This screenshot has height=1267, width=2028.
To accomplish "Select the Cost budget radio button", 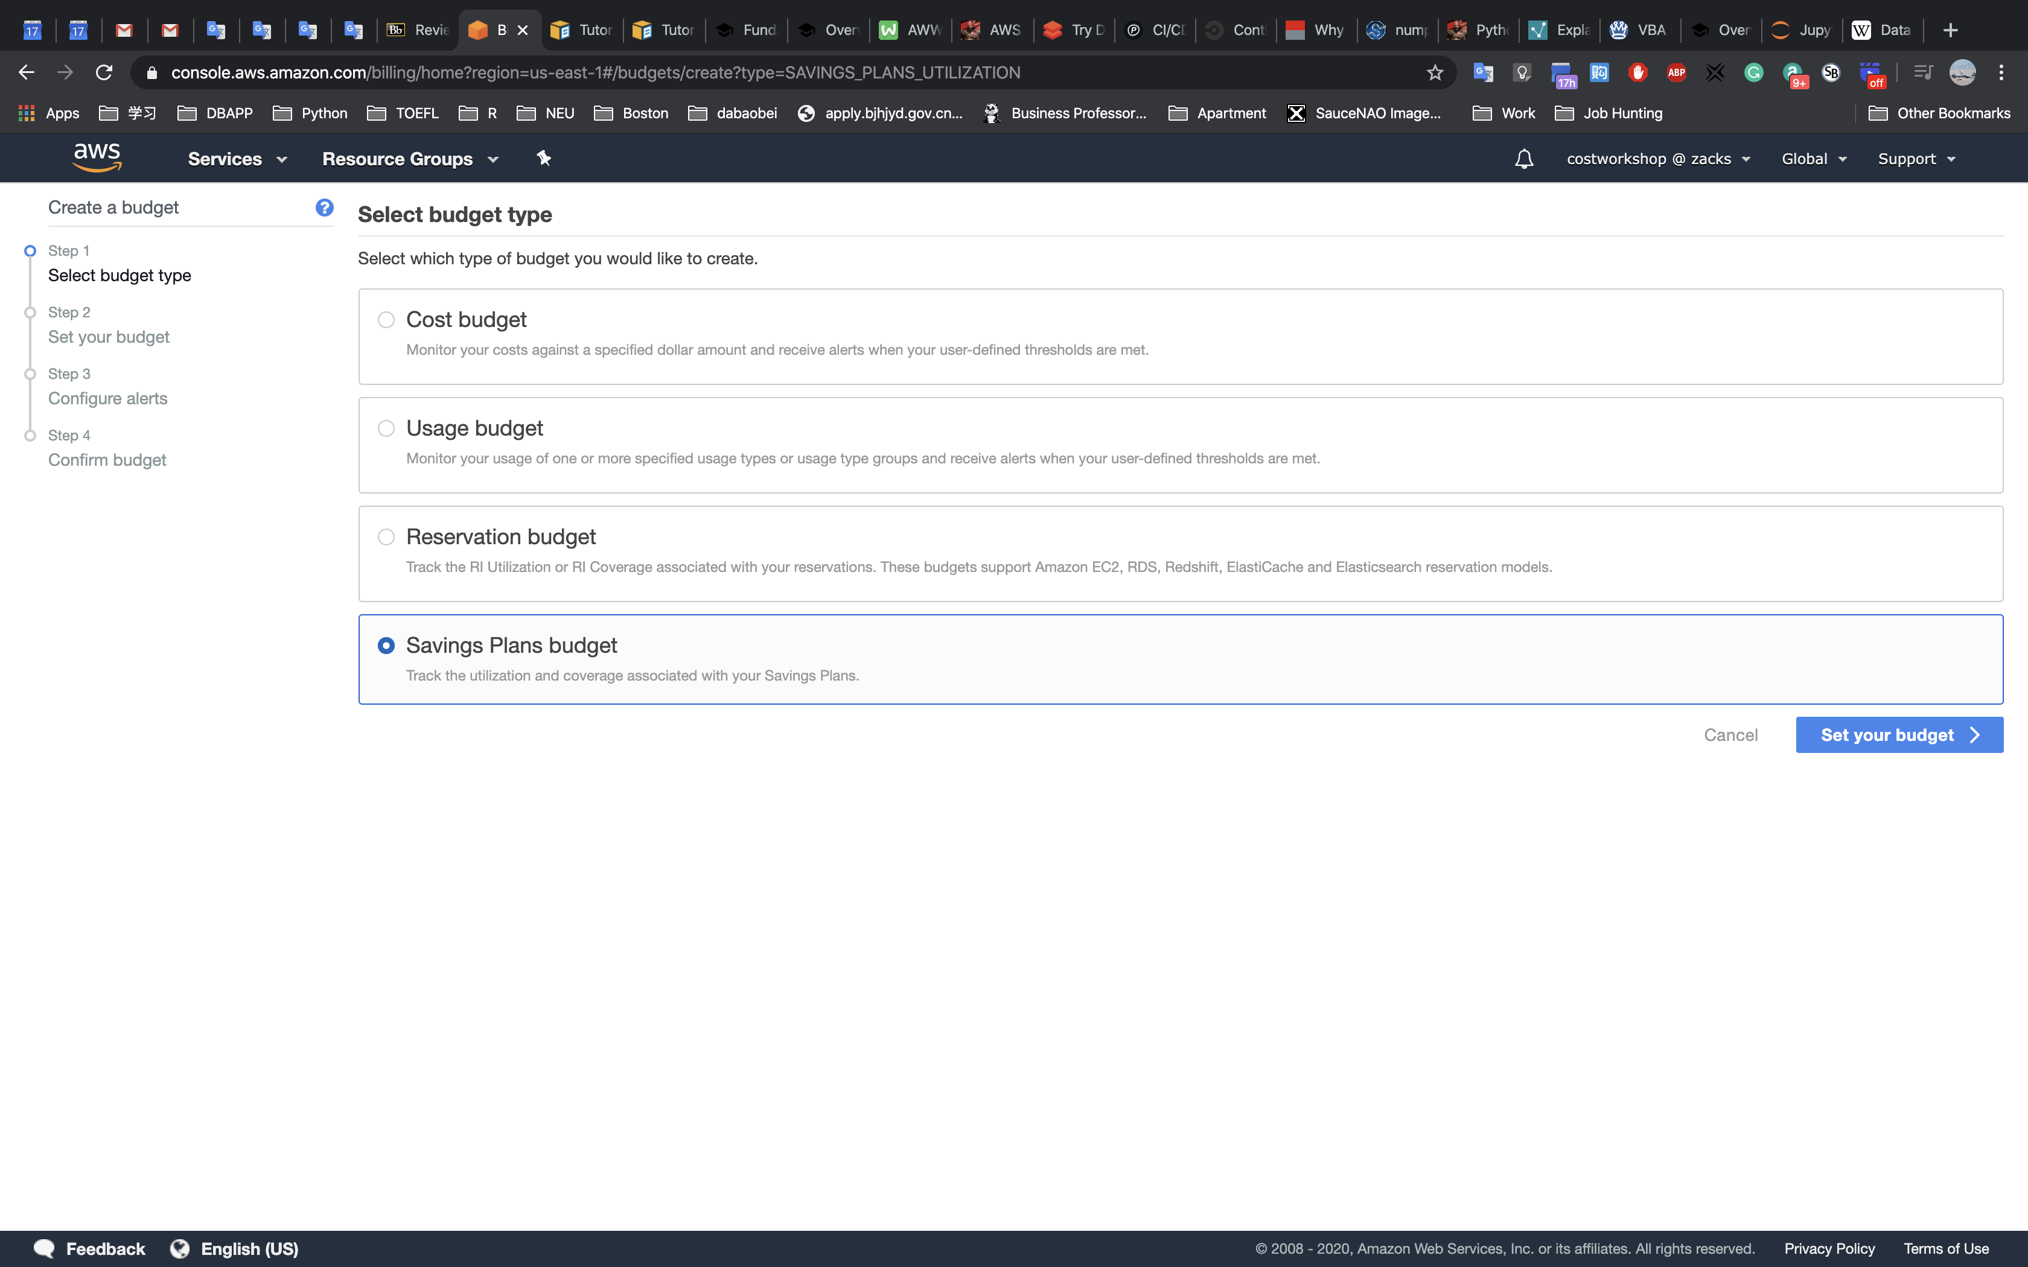I will click(386, 320).
